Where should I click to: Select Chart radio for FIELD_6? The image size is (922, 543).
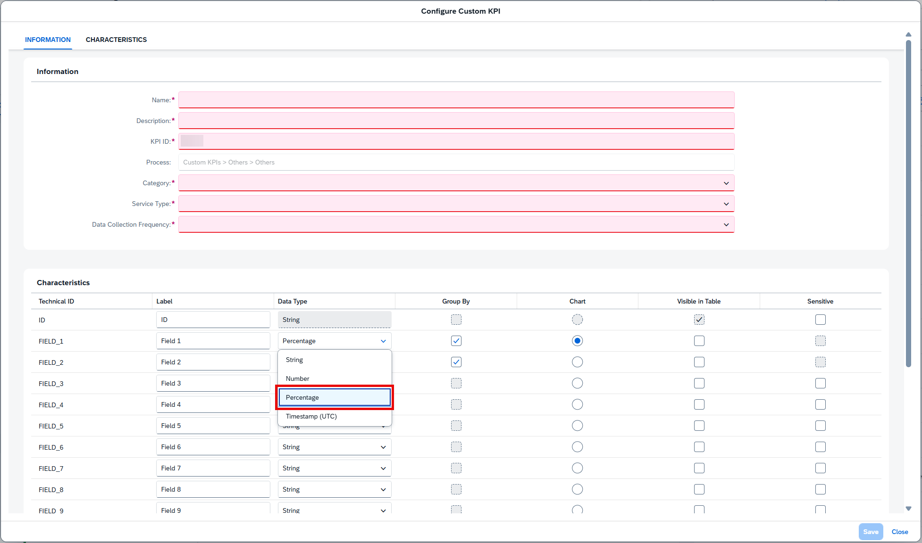(x=578, y=447)
